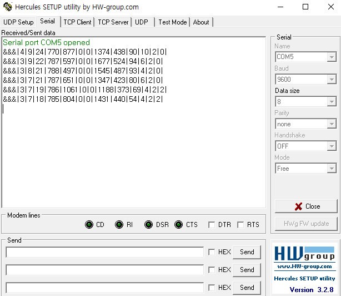Toggle the DTR checkbox
This screenshot has width=341, height=296.
(x=212, y=225)
